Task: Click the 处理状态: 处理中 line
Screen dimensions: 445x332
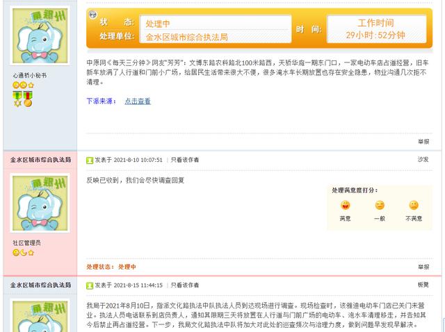Action: click(111, 267)
